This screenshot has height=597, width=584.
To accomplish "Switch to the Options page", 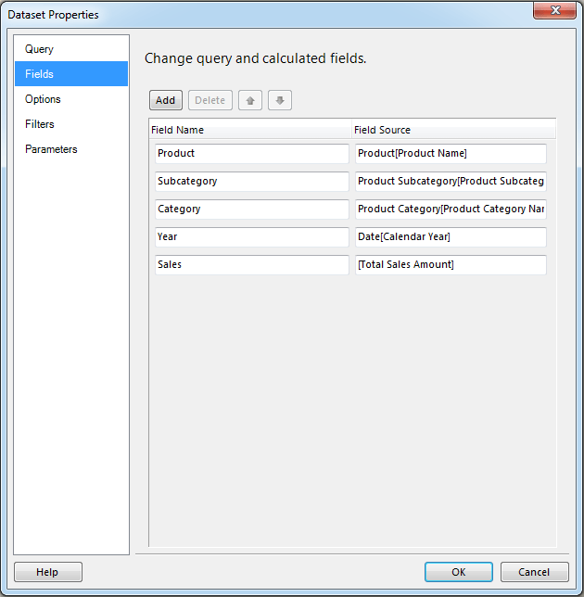I will [44, 99].
